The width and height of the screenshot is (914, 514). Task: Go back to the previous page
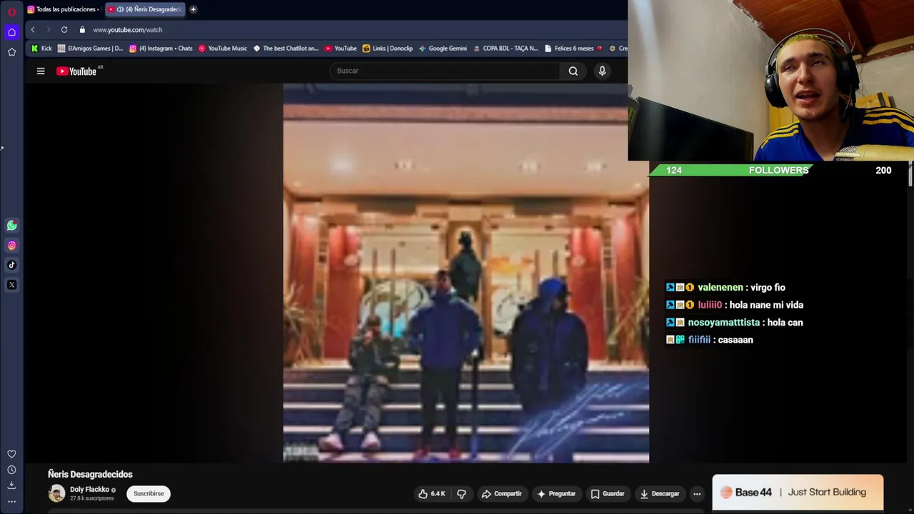click(x=33, y=30)
